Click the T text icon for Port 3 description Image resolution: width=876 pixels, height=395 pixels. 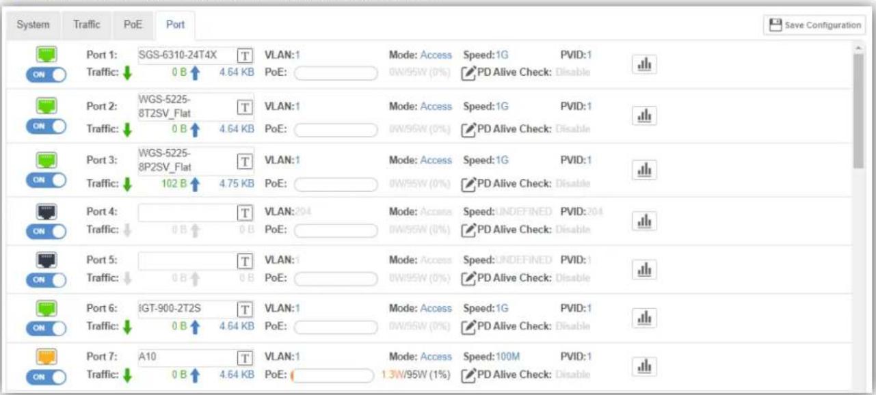tap(244, 161)
